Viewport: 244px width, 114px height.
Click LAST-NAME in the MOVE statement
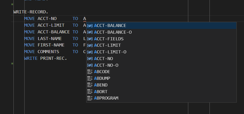point(50,39)
